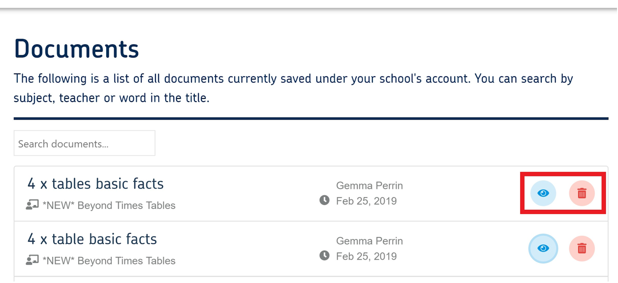Click eye icon for "4 x table basic facts"
This screenshot has height=283, width=618.
coord(543,249)
